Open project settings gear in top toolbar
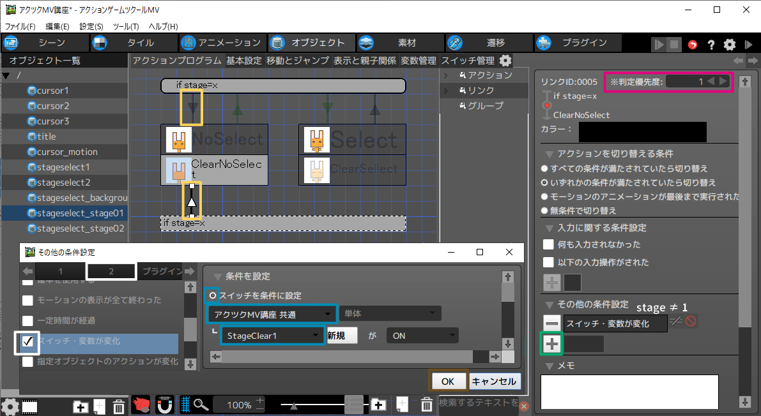761x416 pixels. 729,45
